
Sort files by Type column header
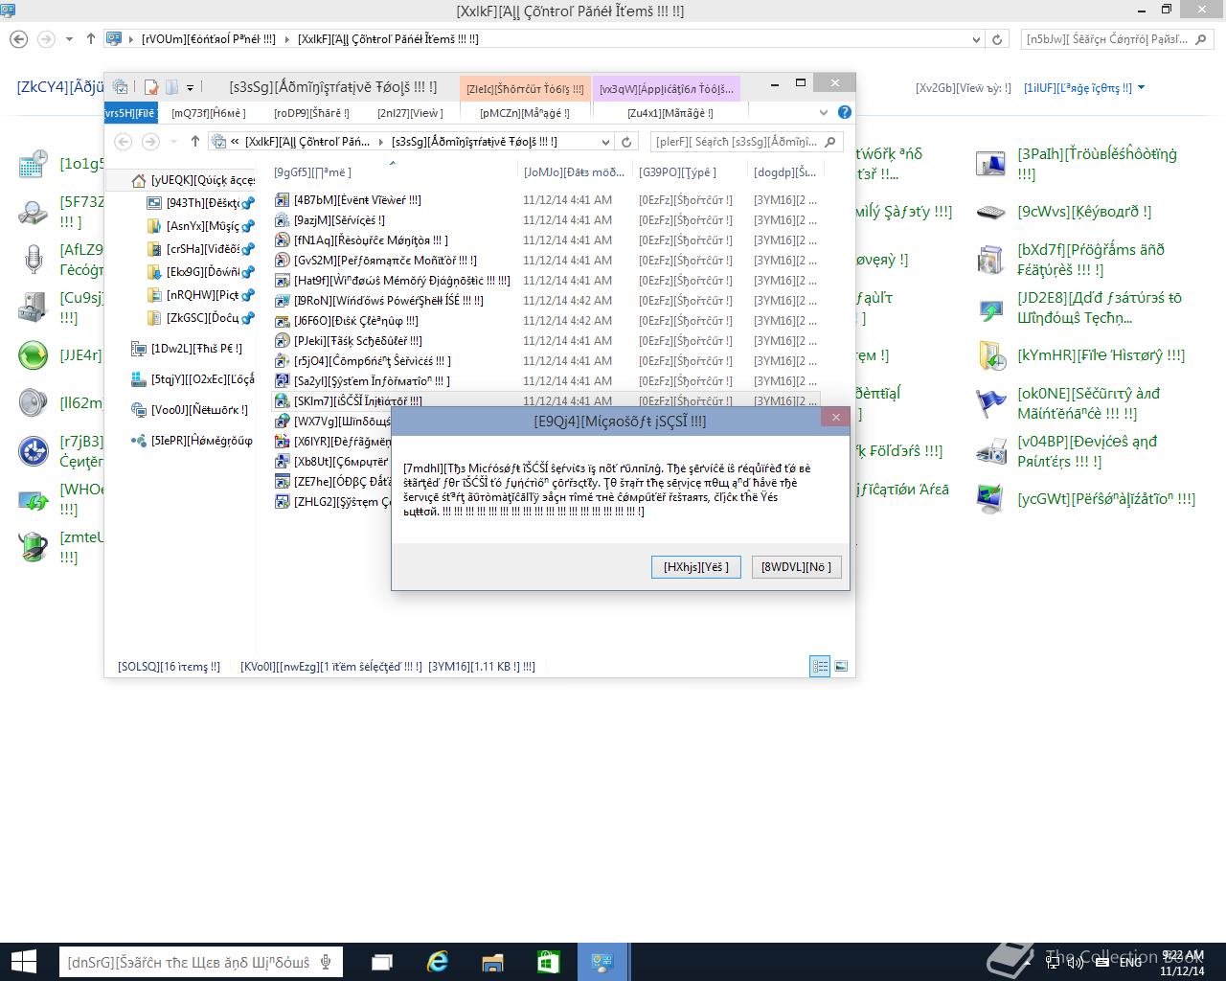(691, 172)
